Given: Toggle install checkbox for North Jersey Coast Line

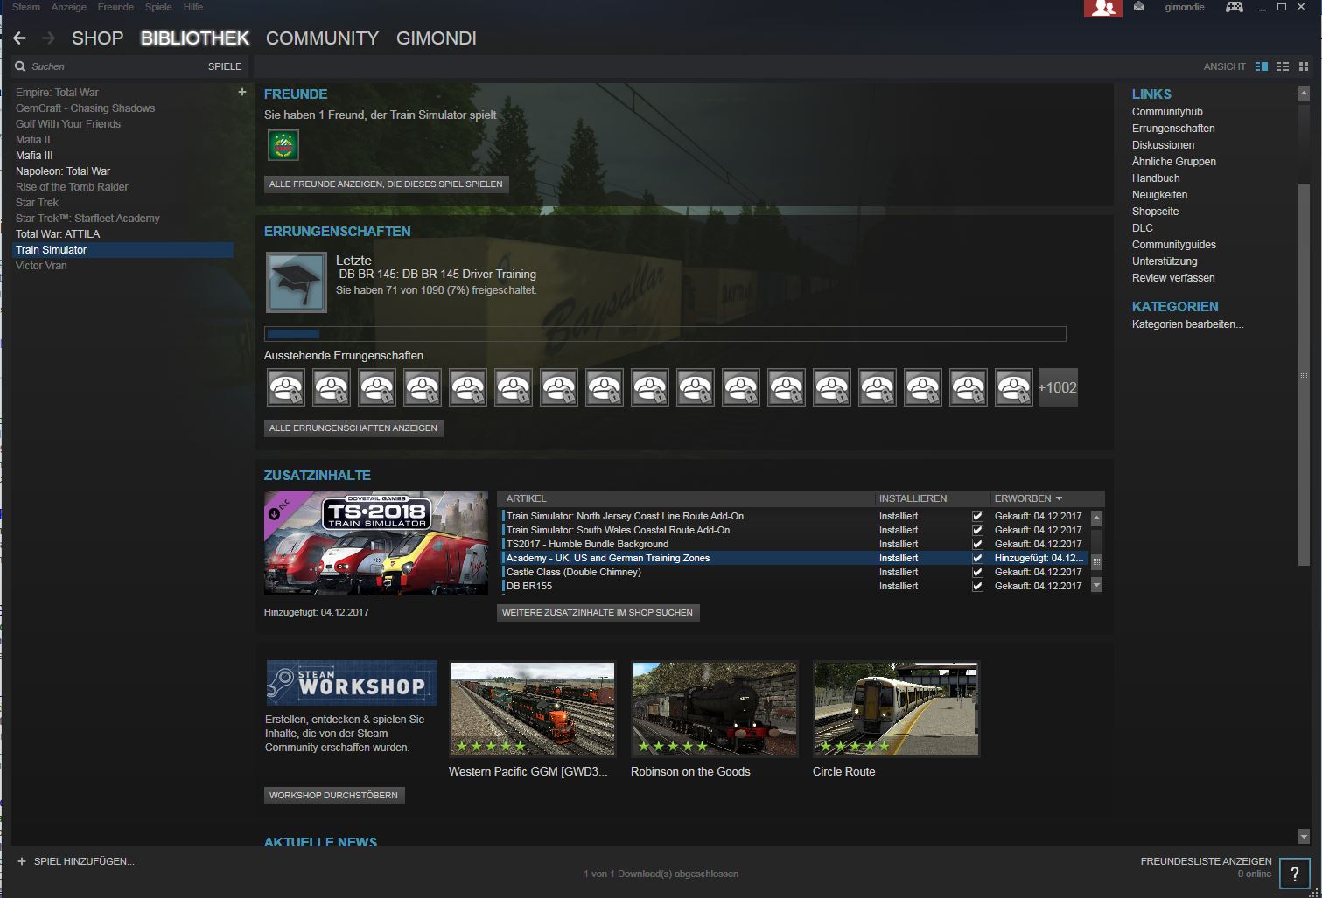Looking at the screenshot, I should pyautogui.click(x=977, y=516).
